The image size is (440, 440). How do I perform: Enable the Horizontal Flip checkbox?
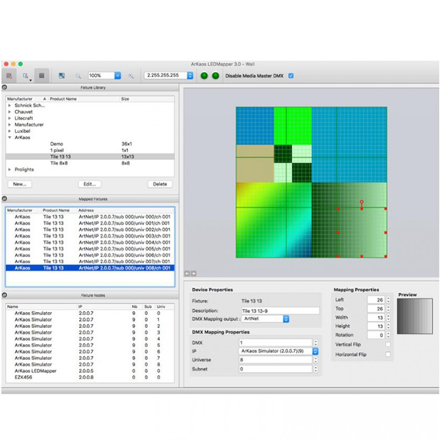388,354
